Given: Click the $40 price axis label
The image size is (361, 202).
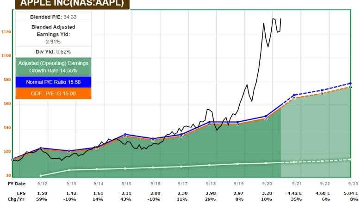Looking at the screenshot, I should click(x=7, y=128).
